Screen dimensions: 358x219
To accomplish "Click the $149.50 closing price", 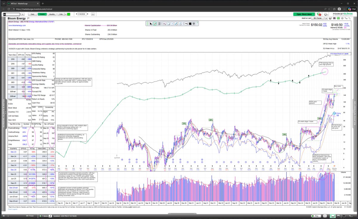I will (x=337, y=25).
